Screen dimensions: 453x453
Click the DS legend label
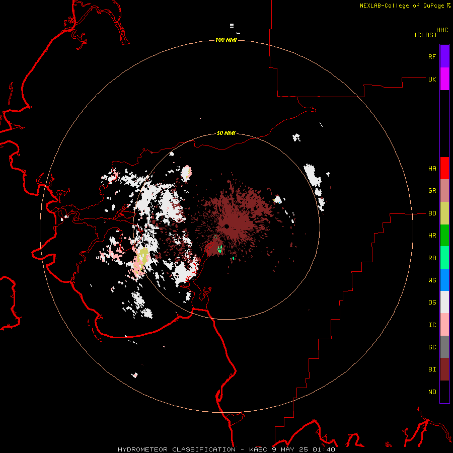click(x=432, y=303)
